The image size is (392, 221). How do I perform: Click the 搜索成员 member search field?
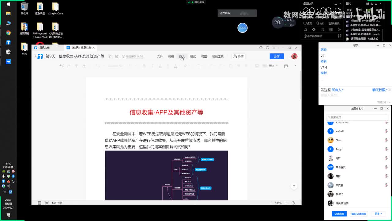point(357,117)
